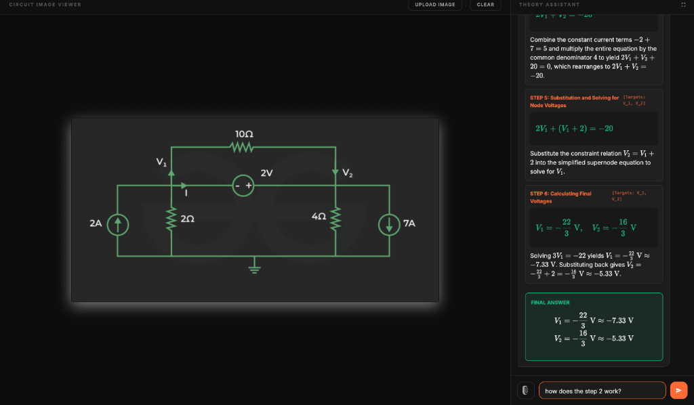Click the "FINAL ANSWER" label
Viewport: 694px width, 405px height.
click(x=550, y=303)
